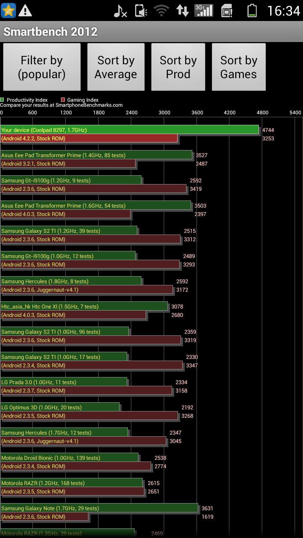Tap LG Optimus 3D 20 tests bar

60,407
